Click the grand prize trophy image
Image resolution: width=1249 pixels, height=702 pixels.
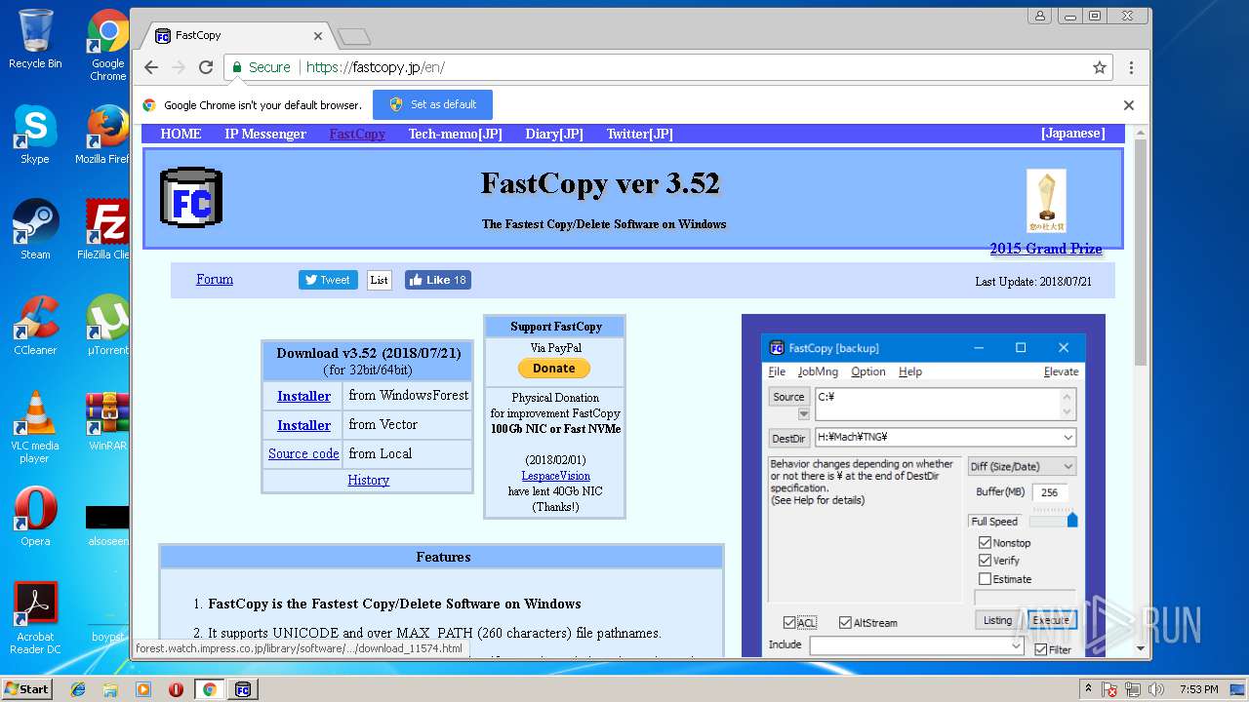(1046, 200)
